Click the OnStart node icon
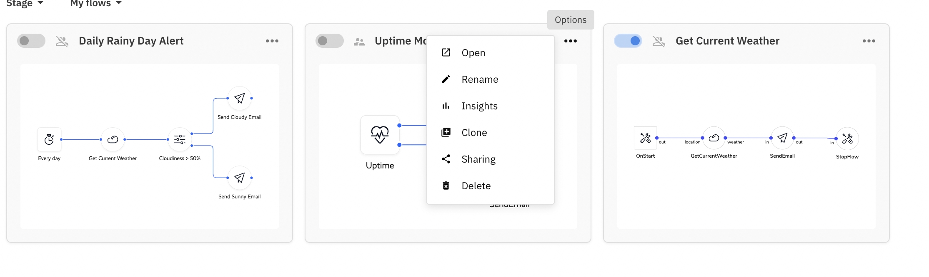The height and width of the screenshot is (277, 929). tap(645, 138)
